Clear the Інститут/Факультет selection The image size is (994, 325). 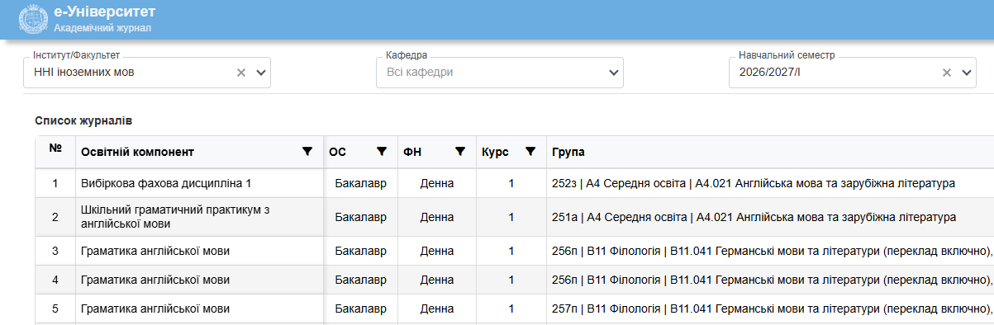(241, 73)
